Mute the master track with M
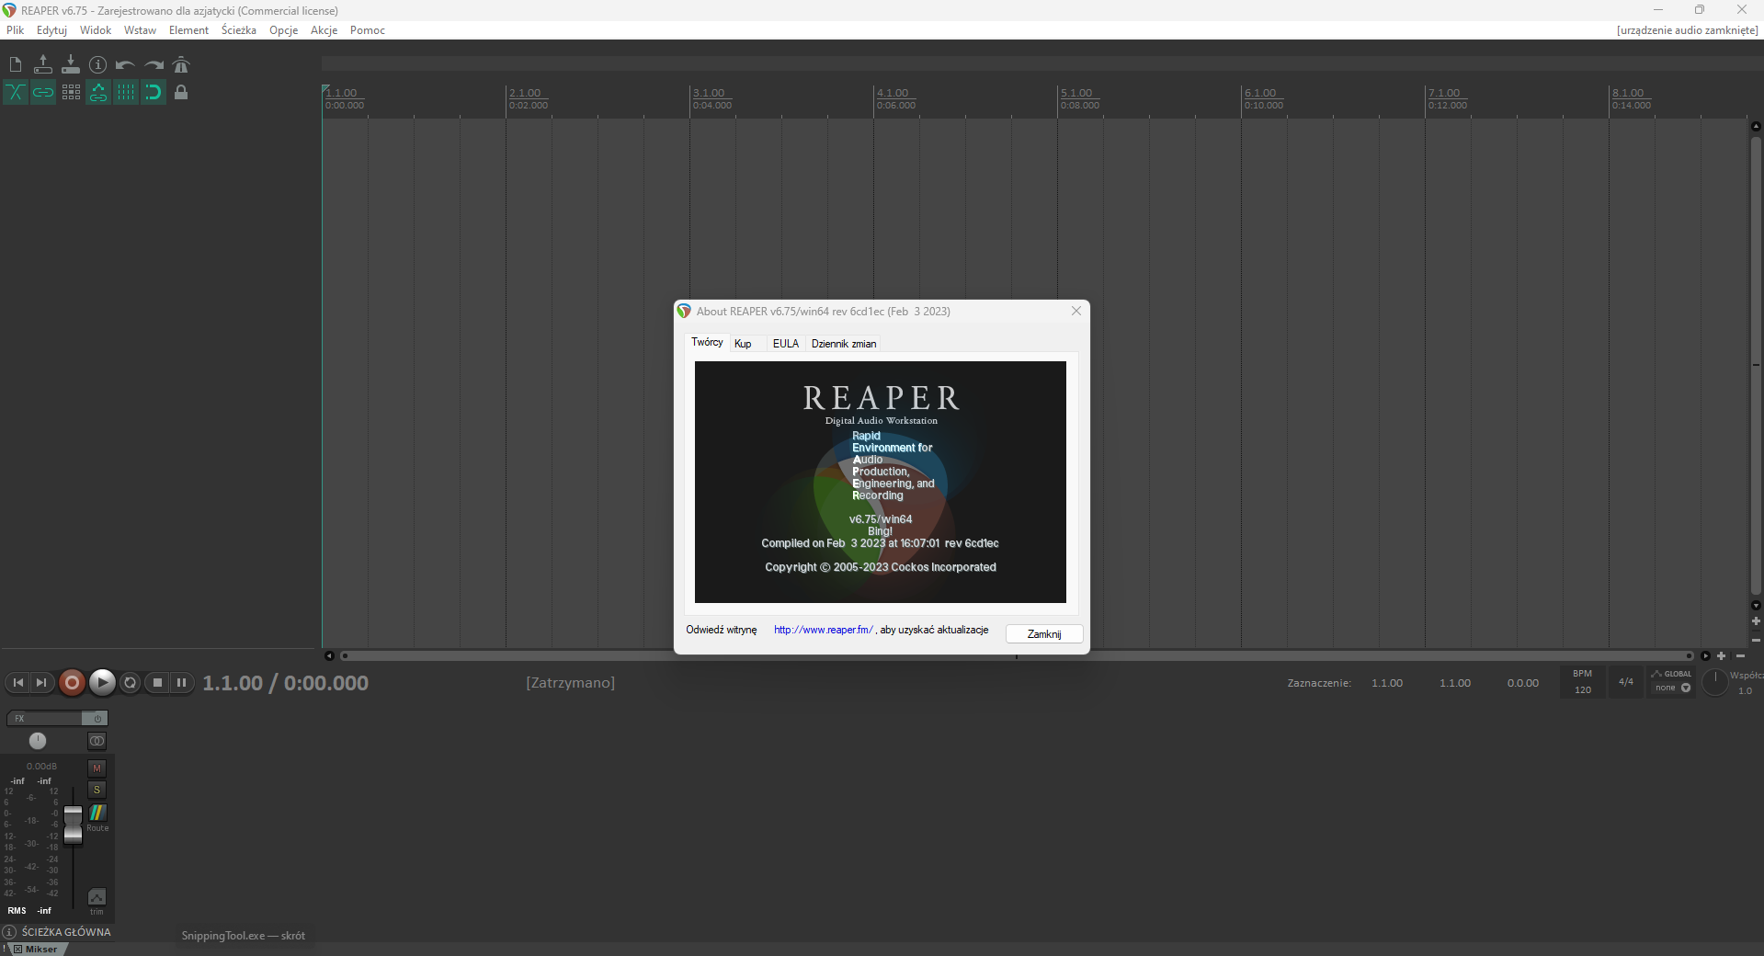 pos(97,768)
